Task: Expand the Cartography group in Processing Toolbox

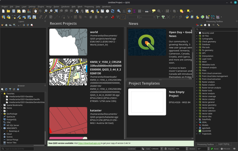Action: (197, 39)
